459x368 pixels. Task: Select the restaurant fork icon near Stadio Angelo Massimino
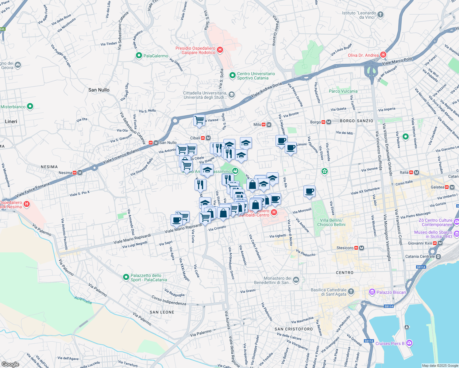(x=201, y=184)
